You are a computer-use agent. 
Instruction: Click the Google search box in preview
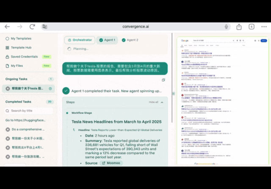pyautogui.click(x=218, y=41)
